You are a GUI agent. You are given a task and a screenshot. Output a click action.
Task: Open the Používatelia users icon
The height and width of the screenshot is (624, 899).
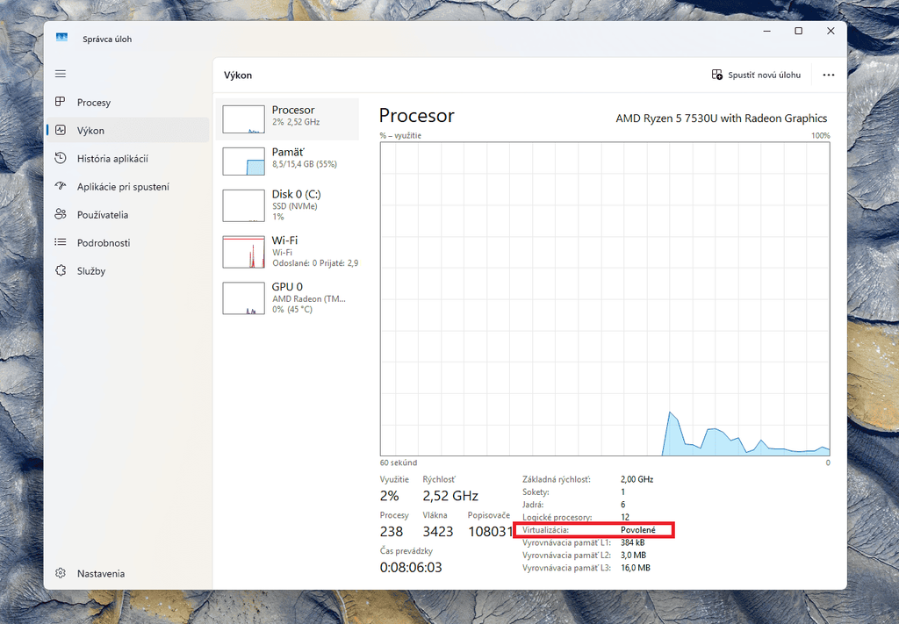click(x=61, y=214)
